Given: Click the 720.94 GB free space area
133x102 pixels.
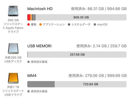Looking at the screenshot, I should [91, 84].
